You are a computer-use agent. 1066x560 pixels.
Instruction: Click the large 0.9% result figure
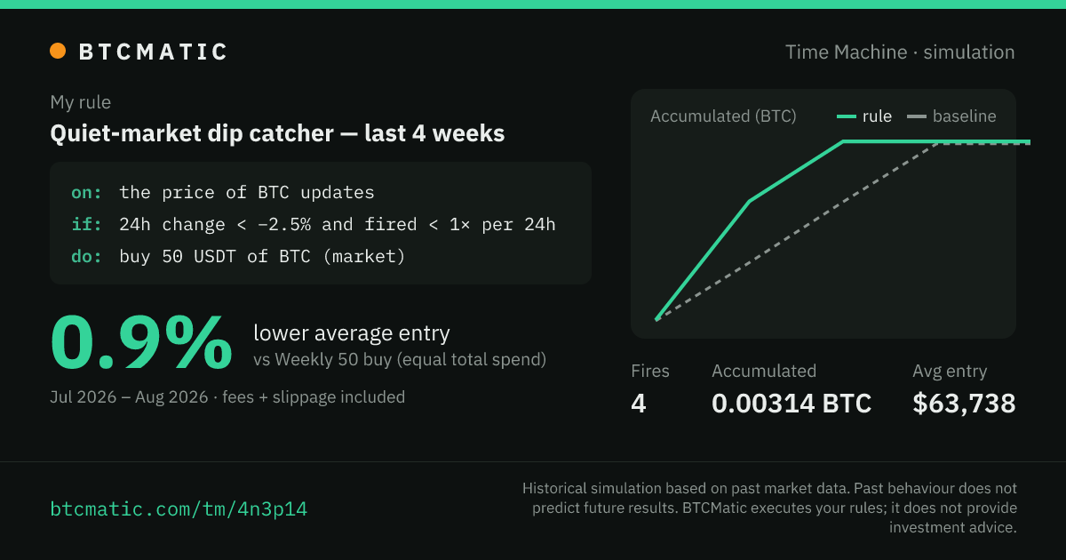[141, 345]
